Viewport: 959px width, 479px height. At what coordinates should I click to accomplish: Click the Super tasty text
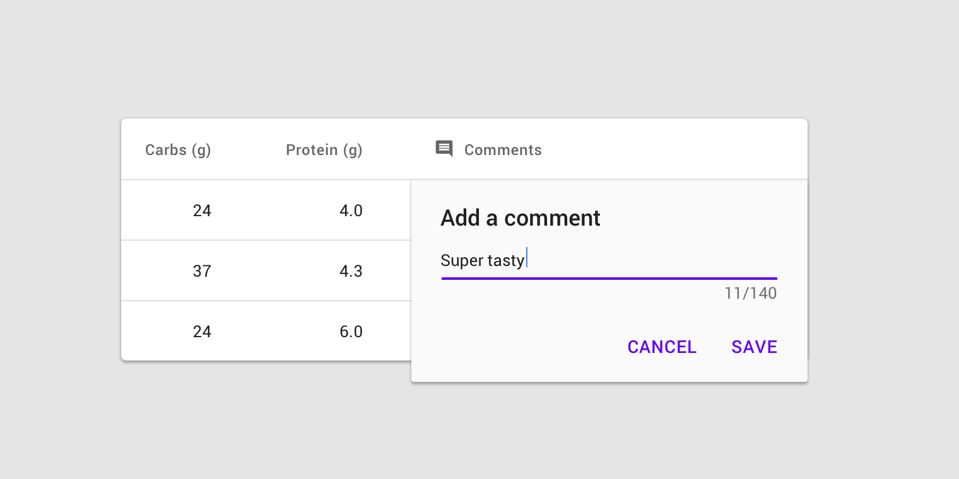pyautogui.click(x=483, y=260)
